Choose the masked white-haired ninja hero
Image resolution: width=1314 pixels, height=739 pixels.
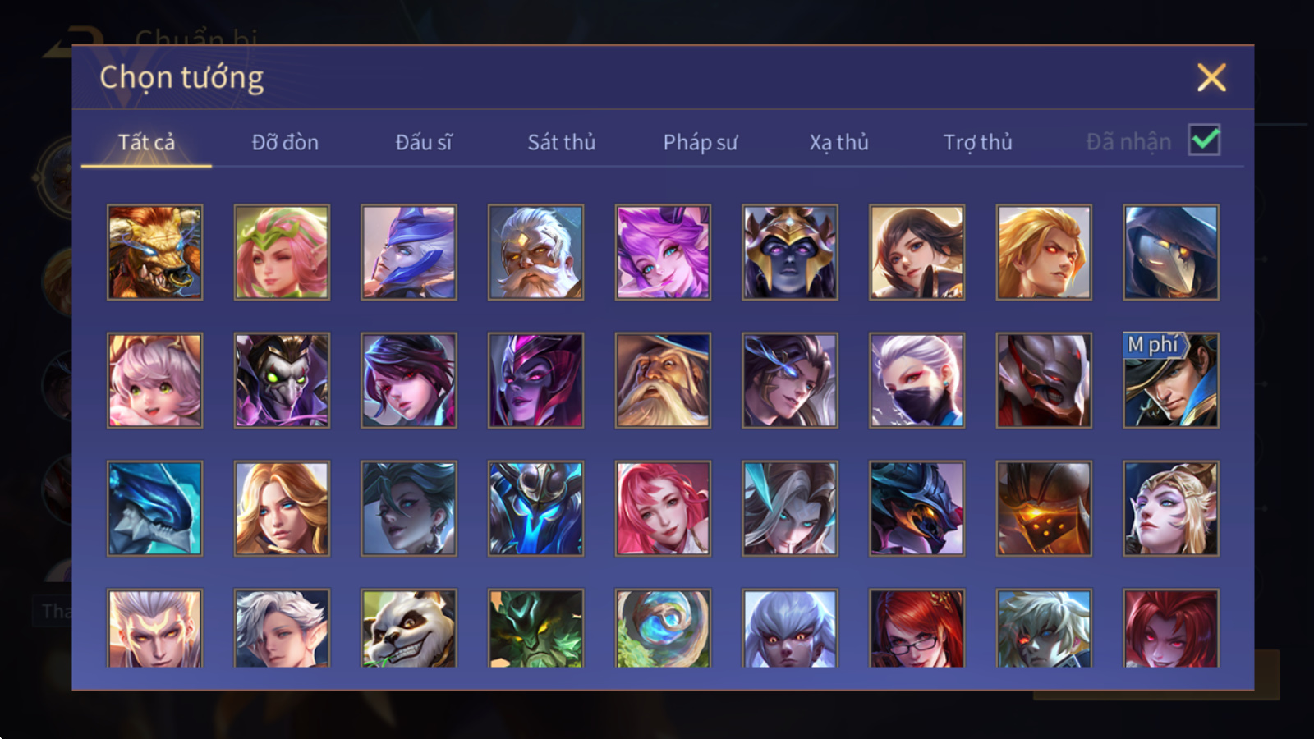(x=917, y=380)
